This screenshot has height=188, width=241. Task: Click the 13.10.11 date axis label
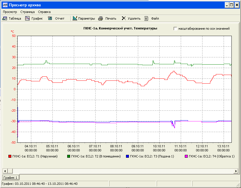223,146
